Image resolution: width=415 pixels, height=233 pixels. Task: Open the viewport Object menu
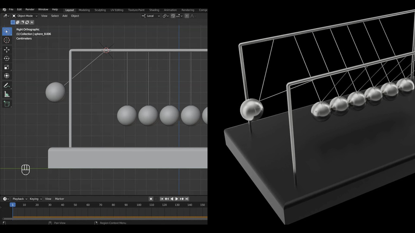[75, 16]
